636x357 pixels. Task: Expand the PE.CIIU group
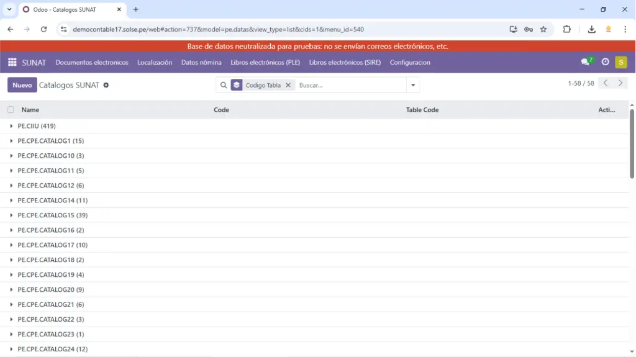pyautogui.click(x=37, y=126)
